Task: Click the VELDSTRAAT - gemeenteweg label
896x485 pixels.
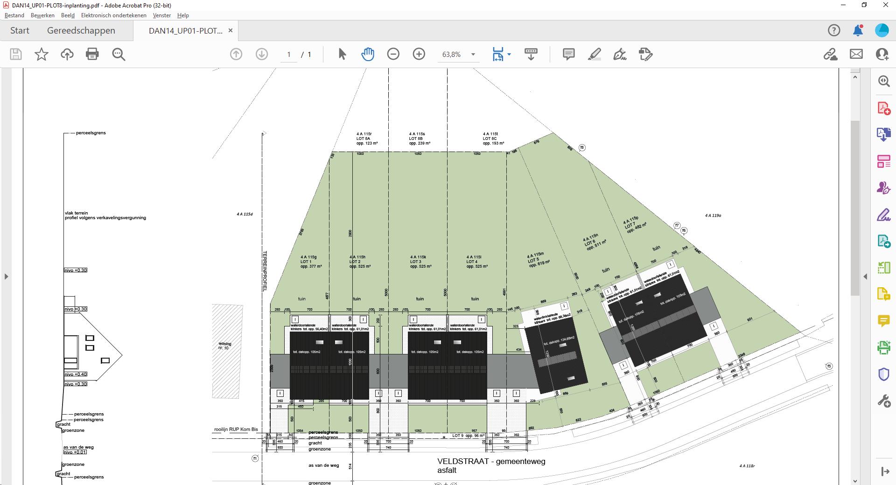Action: click(x=491, y=461)
